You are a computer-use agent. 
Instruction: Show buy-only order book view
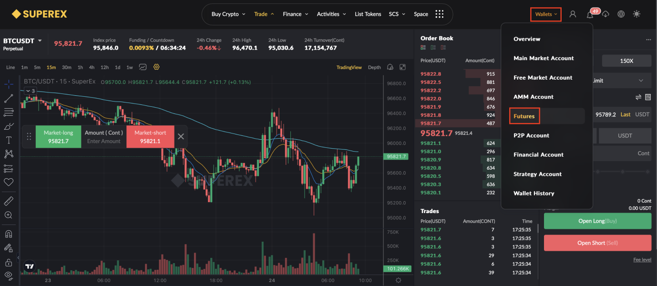[x=433, y=48]
